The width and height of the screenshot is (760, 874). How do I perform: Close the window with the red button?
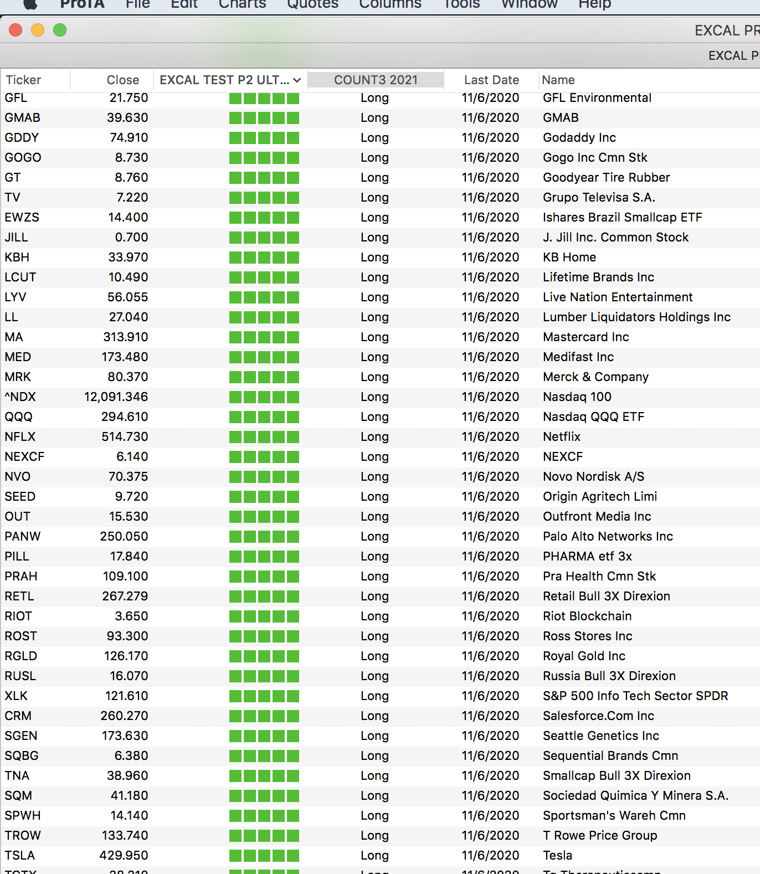pyautogui.click(x=16, y=30)
